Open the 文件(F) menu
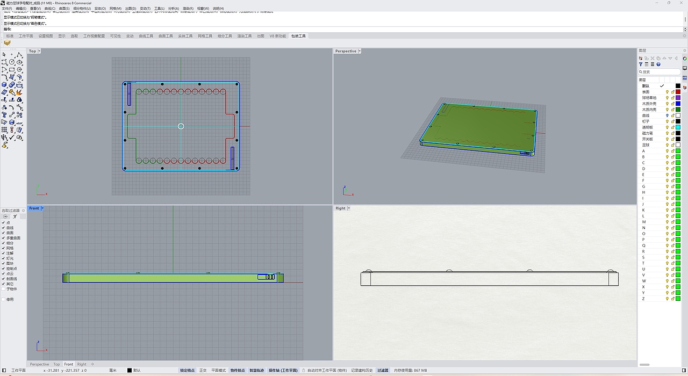The height and width of the screenshot is (376, 688). coord(7,9)
